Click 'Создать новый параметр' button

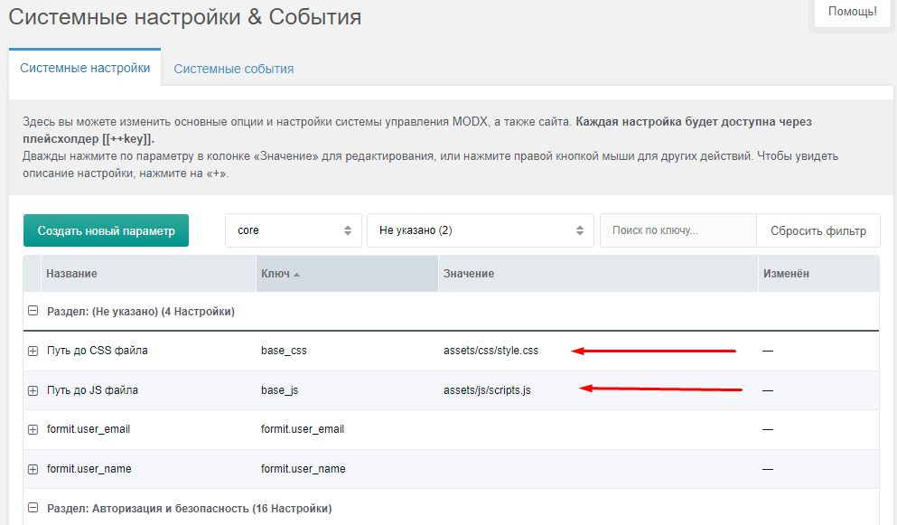tap(106, 230)
